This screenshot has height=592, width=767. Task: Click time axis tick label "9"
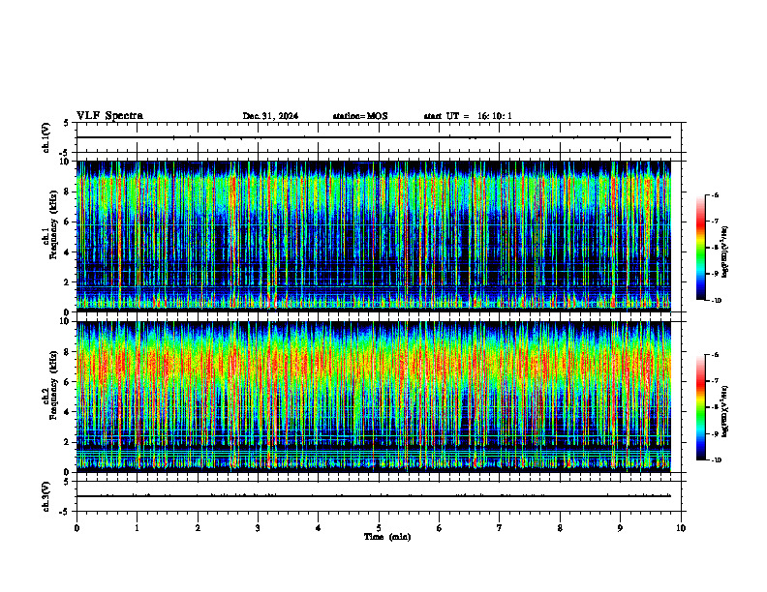click(620, 528)
